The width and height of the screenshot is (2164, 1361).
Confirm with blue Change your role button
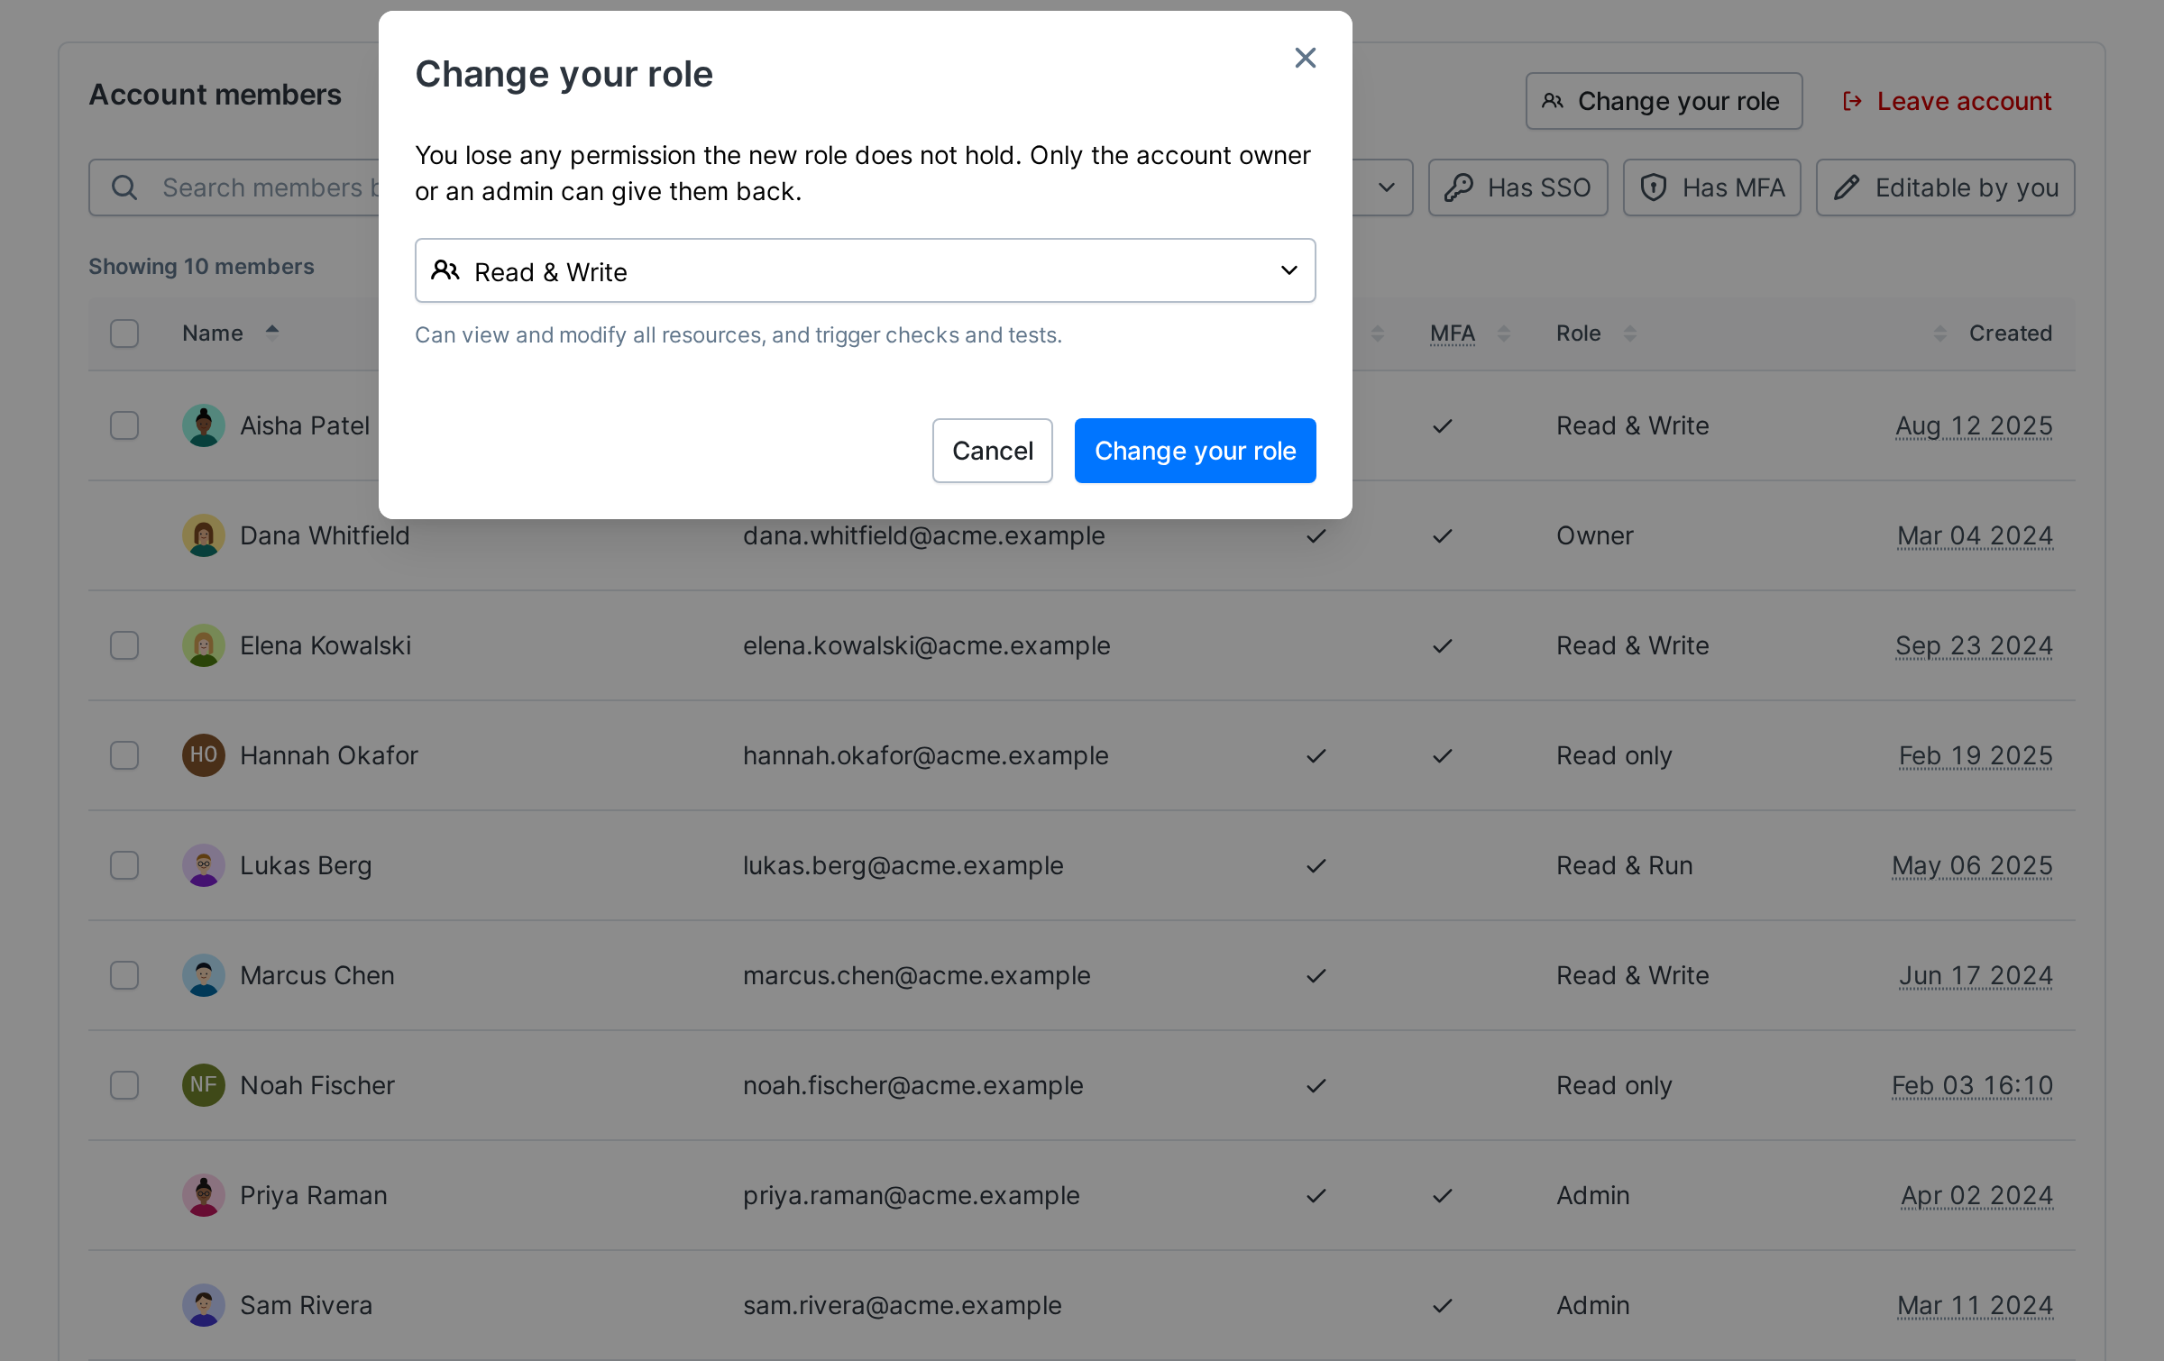coord(1195,451)
